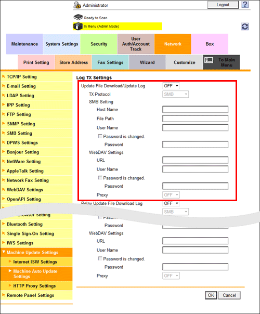Click the refresh status icon
Image resolution: width=260 pixels, height=314 pixels.
(x=245, y=27)
